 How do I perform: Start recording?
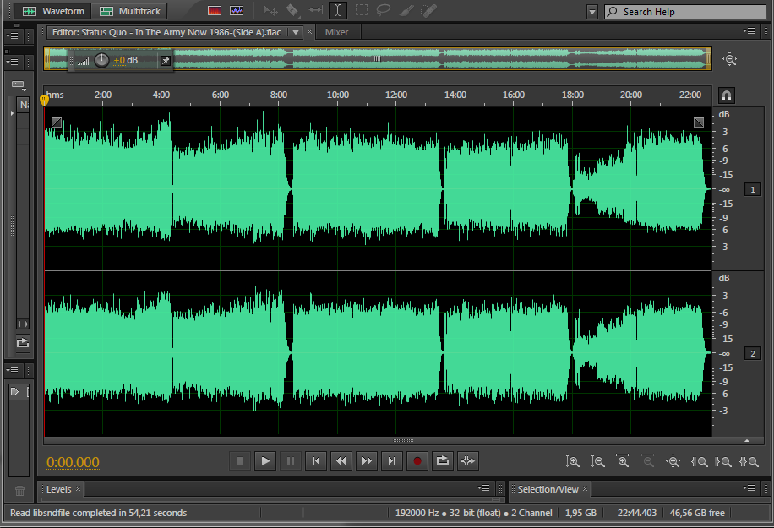[417, 461]
